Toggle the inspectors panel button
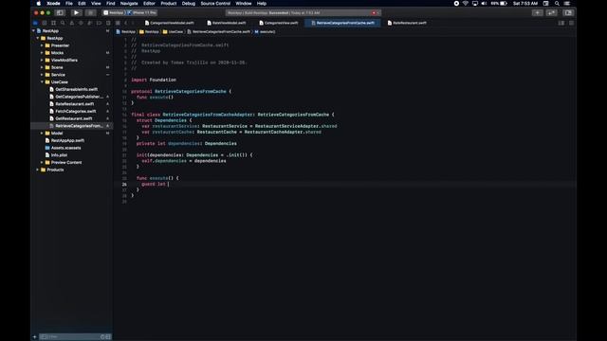607x341 pixels. [568, 12]
